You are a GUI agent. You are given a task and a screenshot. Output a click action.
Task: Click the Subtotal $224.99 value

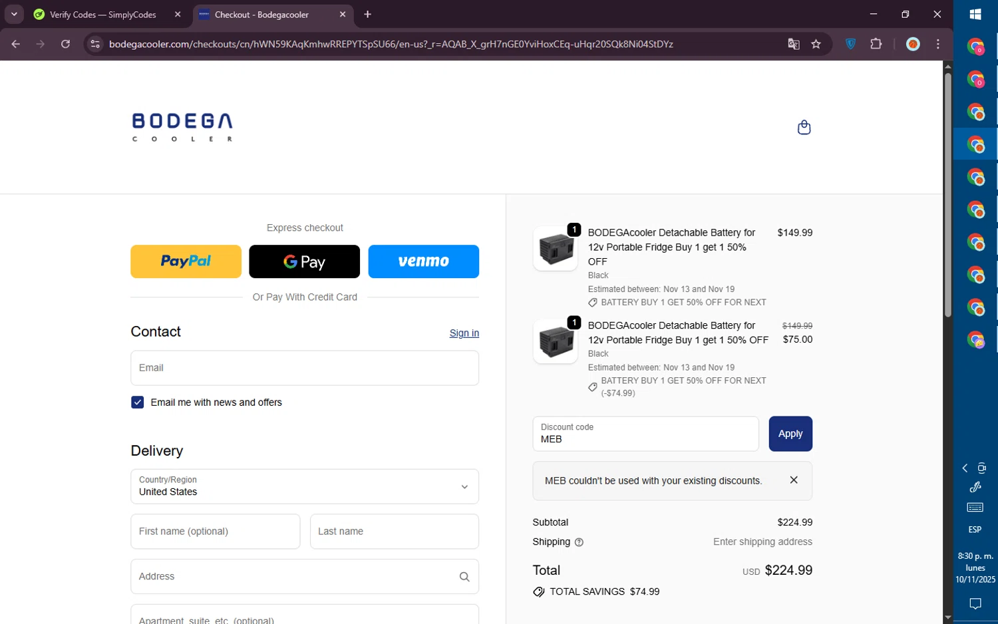(794, 522)
